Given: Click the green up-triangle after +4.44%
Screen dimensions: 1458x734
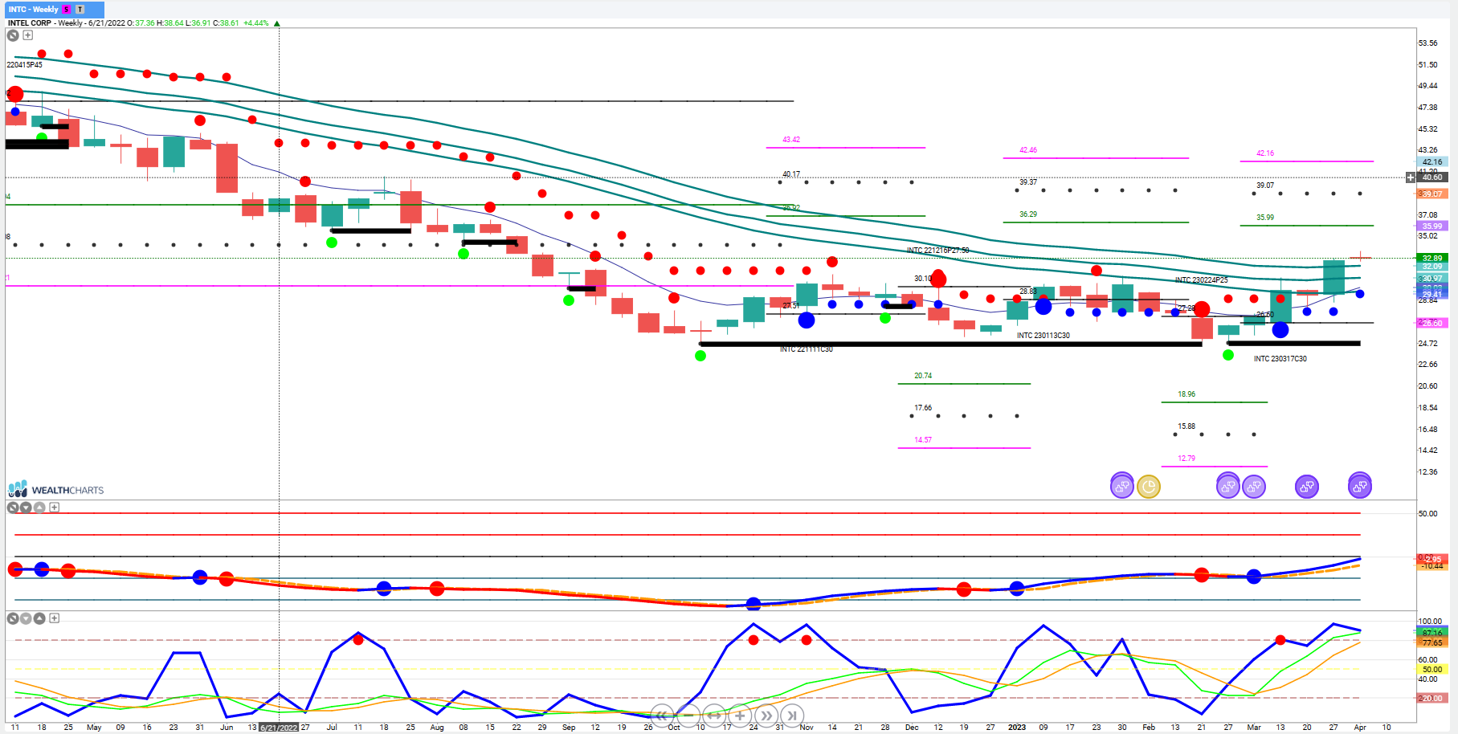Looking at the screenshot, I should pos(277,23).
